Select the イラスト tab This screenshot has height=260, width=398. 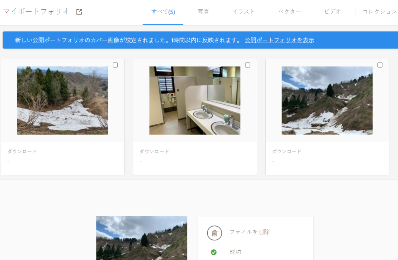click(243, 12)
